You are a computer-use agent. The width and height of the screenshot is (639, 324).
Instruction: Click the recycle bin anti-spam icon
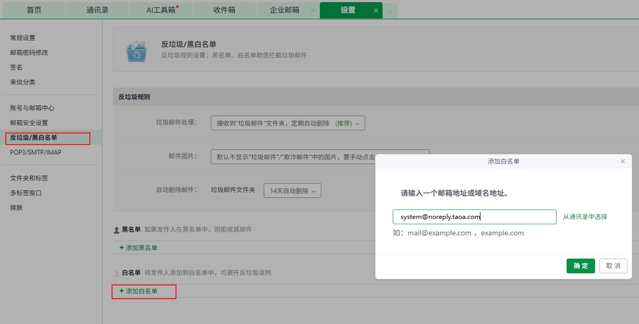click(137, 50)
